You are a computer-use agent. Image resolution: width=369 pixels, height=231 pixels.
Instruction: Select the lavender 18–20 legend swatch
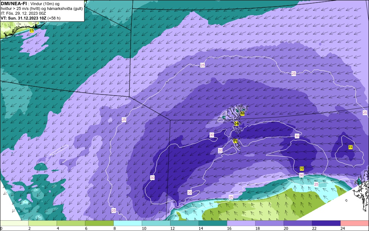pos(269,223)
